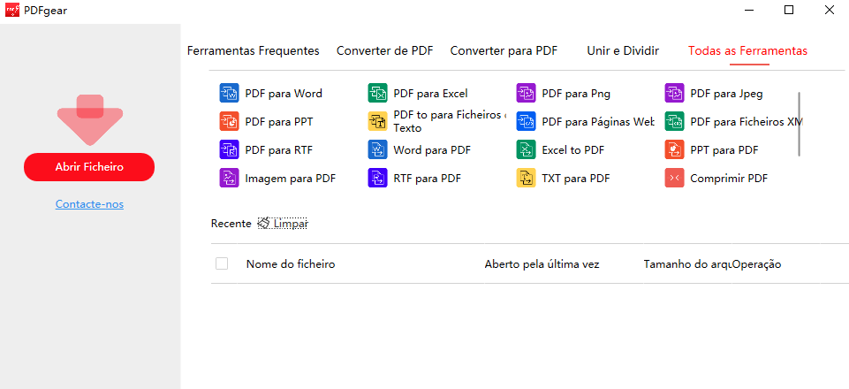Click the PDF para Png icon
Image resolution: width=849 pixels, height=389 pixels.
526,93
